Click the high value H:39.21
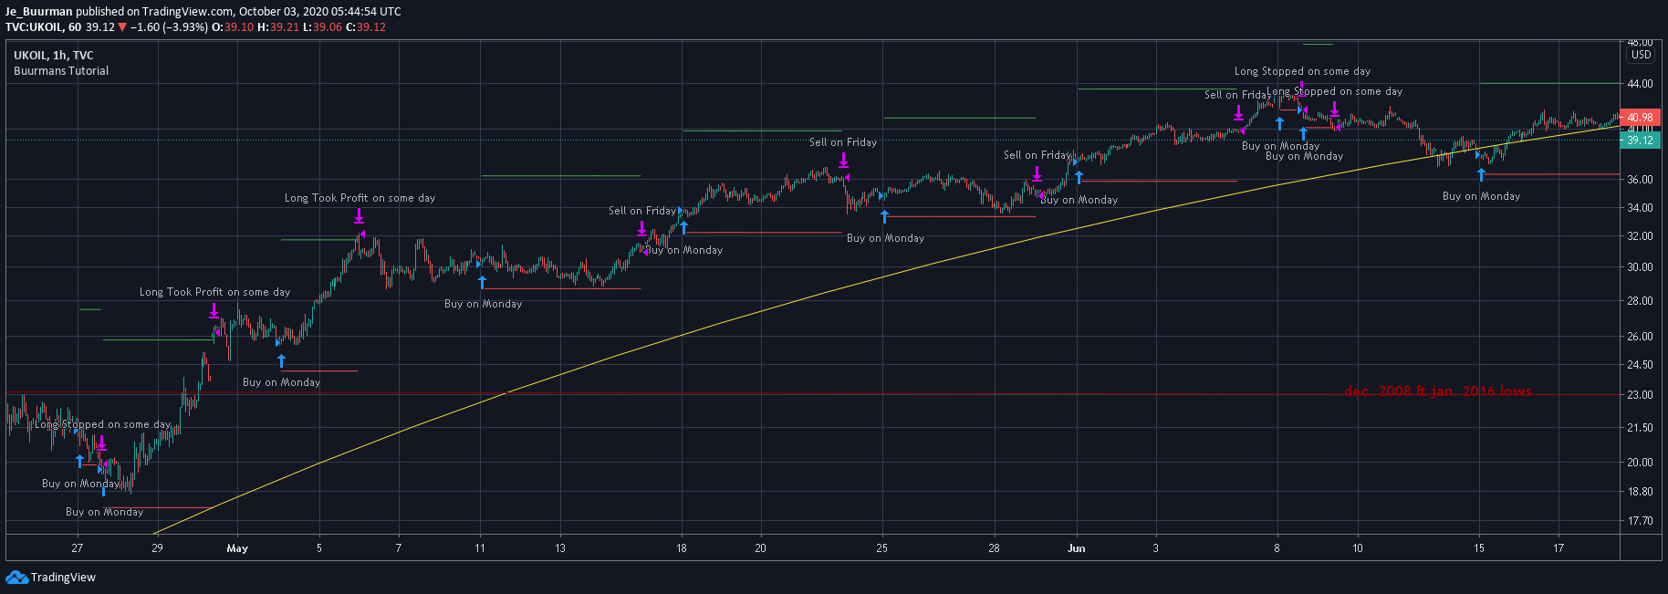This screenshot has height=594, width=1668. tap(278, 27)
